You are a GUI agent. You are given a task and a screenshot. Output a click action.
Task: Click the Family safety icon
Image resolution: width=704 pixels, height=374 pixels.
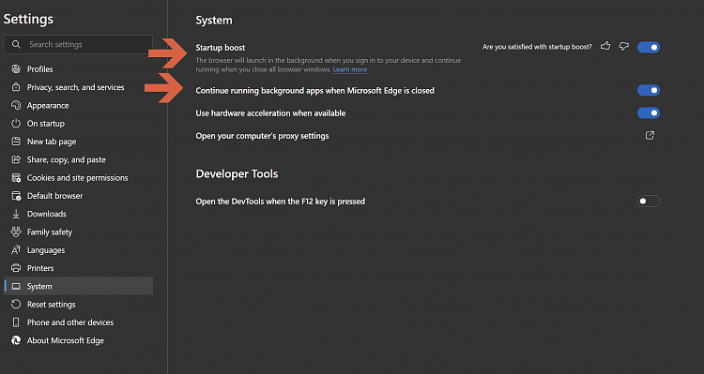[16, 232]
